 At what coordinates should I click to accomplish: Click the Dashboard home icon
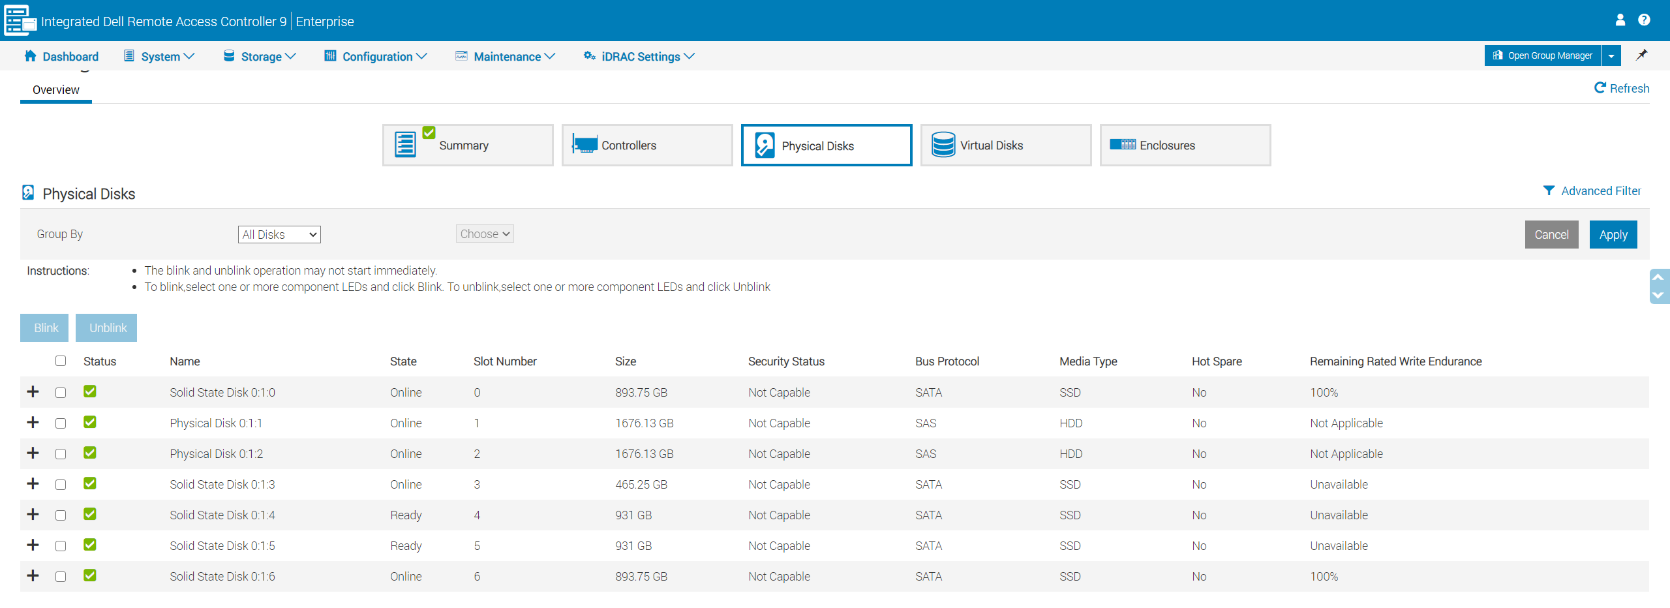click(30, 55)
